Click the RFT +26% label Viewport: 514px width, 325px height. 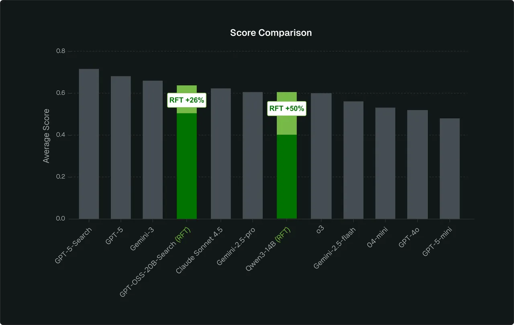[187, 100]
